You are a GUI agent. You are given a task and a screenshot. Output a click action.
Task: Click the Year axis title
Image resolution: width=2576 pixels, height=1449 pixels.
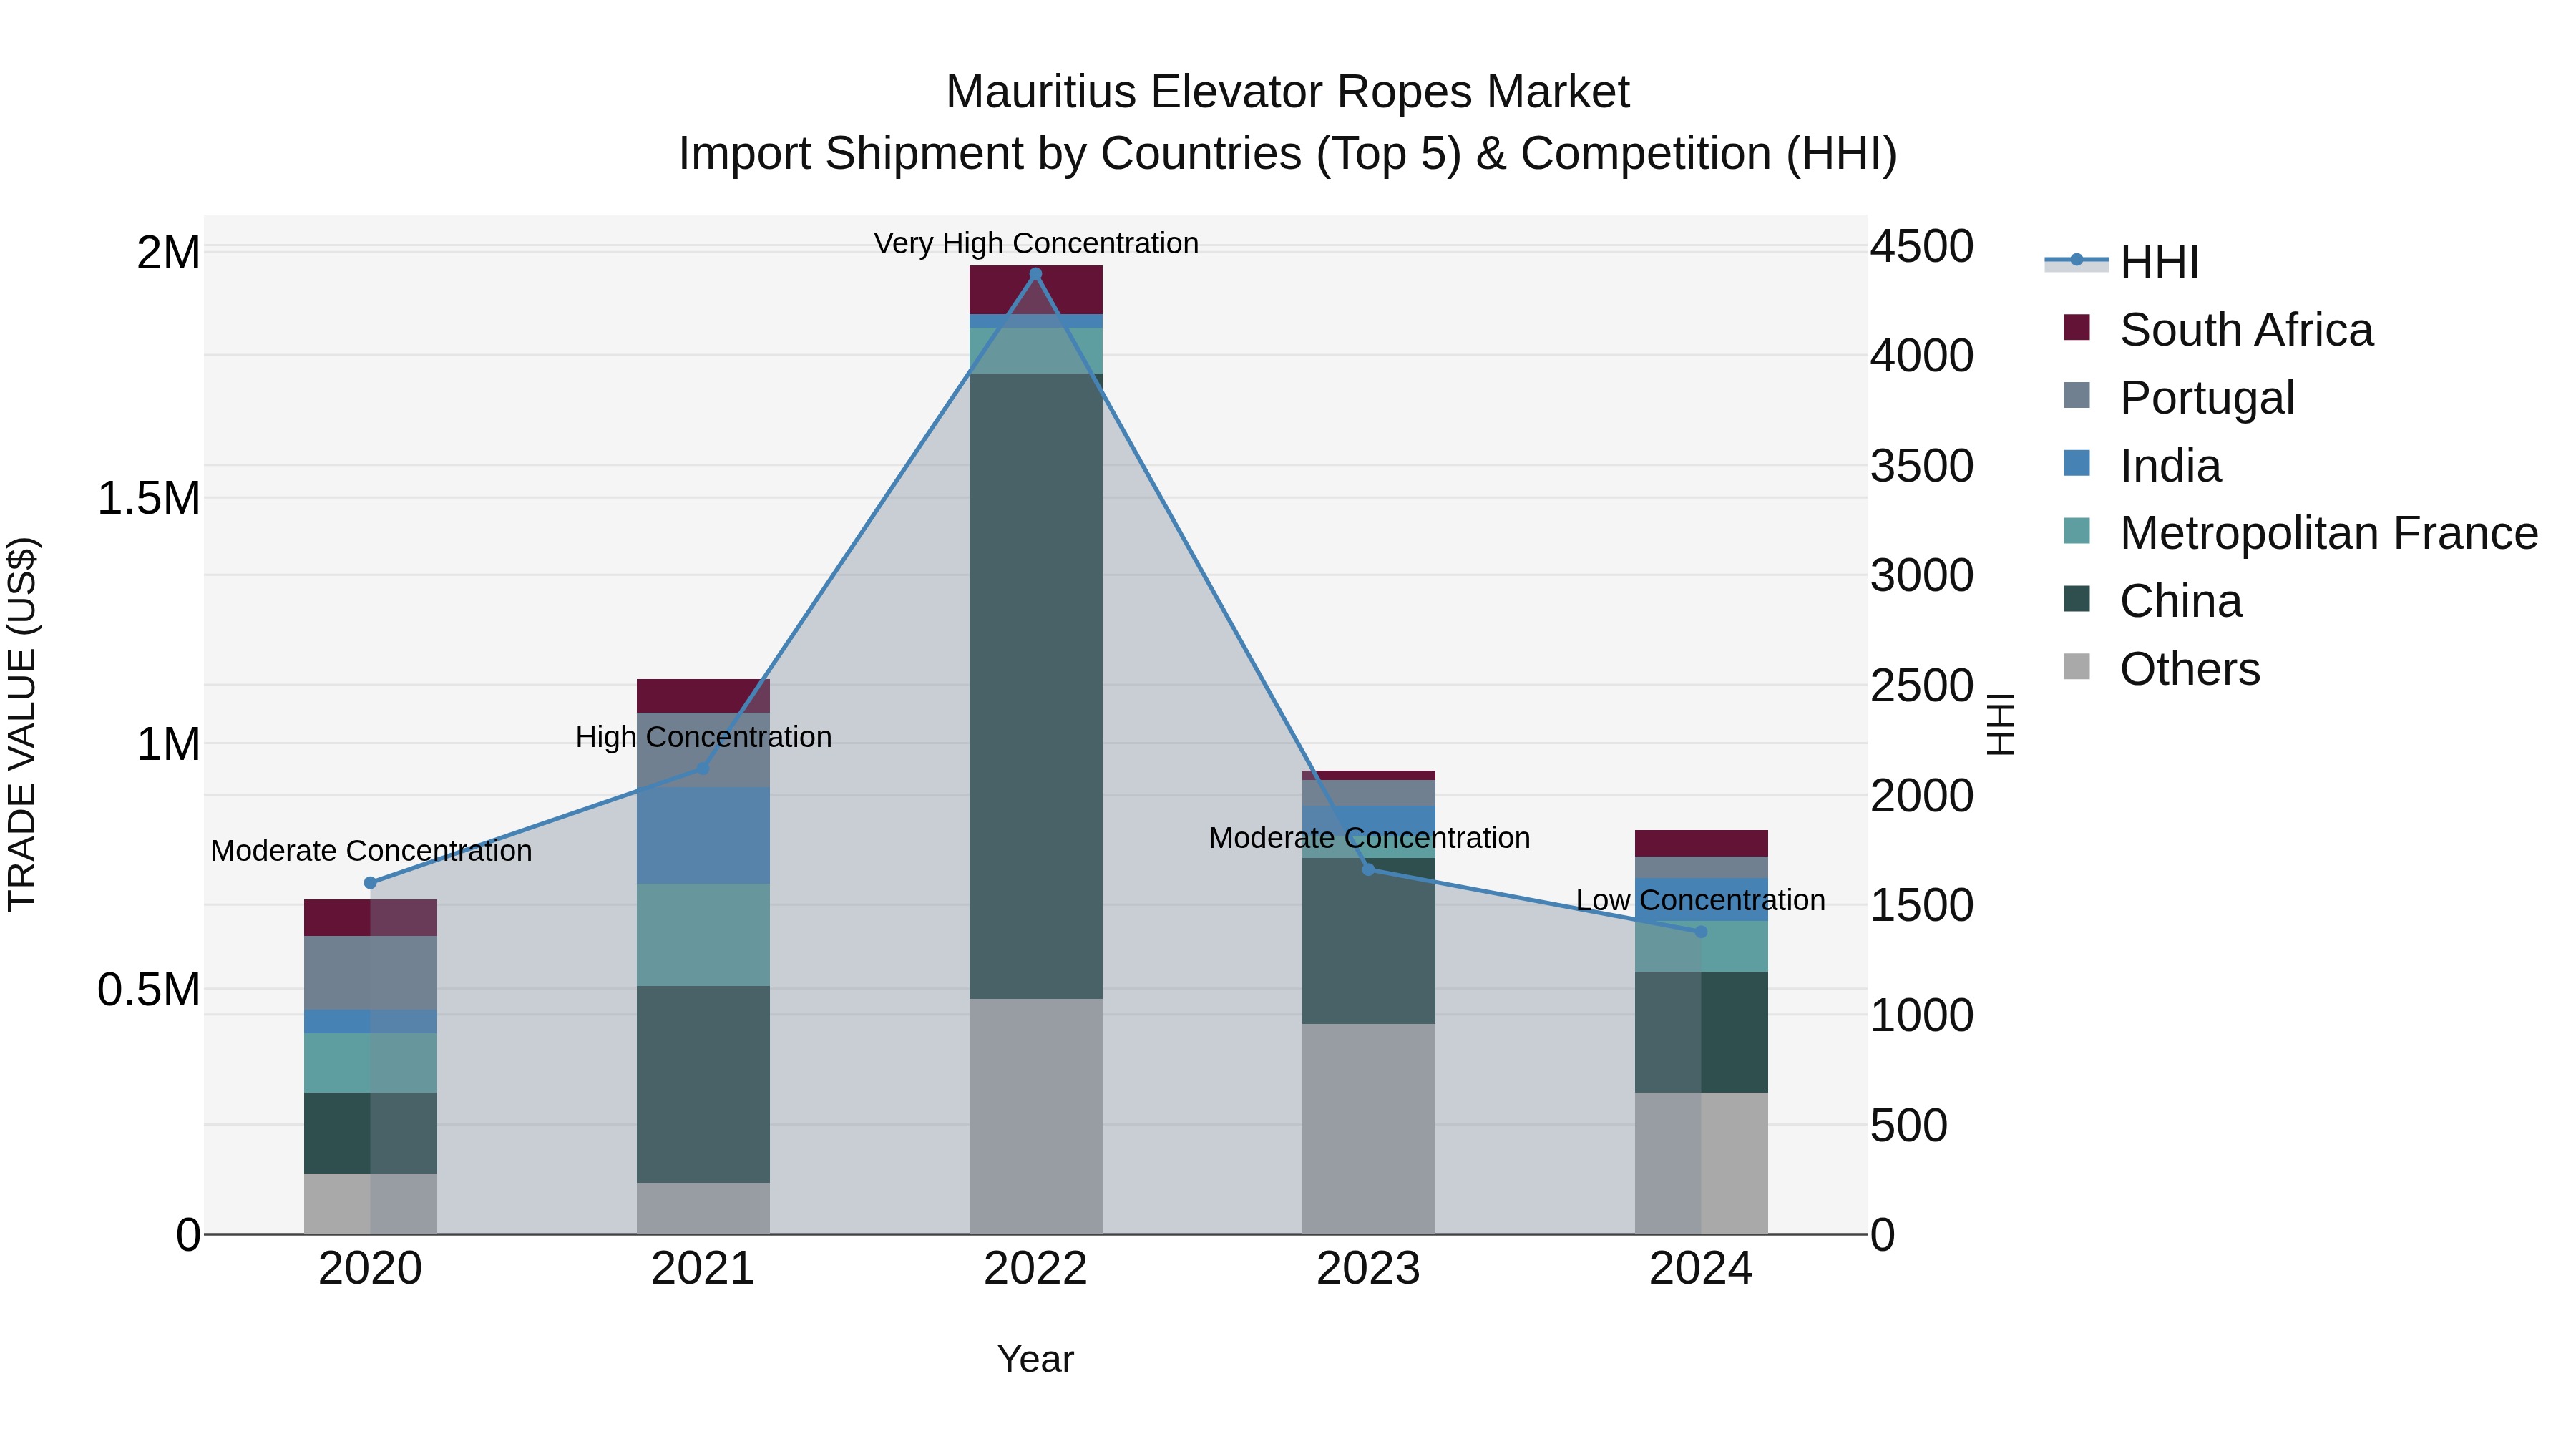point(1035,1359)
